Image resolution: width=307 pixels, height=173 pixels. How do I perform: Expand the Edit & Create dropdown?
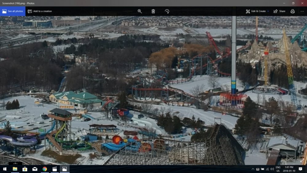coord(257,11)
